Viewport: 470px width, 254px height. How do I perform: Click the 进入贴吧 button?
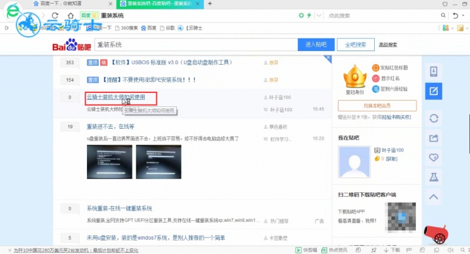coord(316,45)
